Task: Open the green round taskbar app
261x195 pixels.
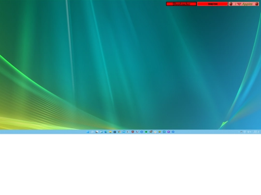Action: click(x=146, y=132)
